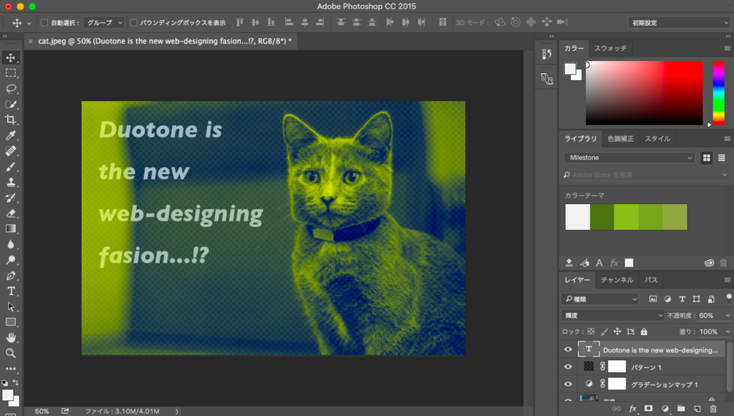Toggle lock all for layer
The width and height of the screenshot is (734, 416).
tap(644, 332)
